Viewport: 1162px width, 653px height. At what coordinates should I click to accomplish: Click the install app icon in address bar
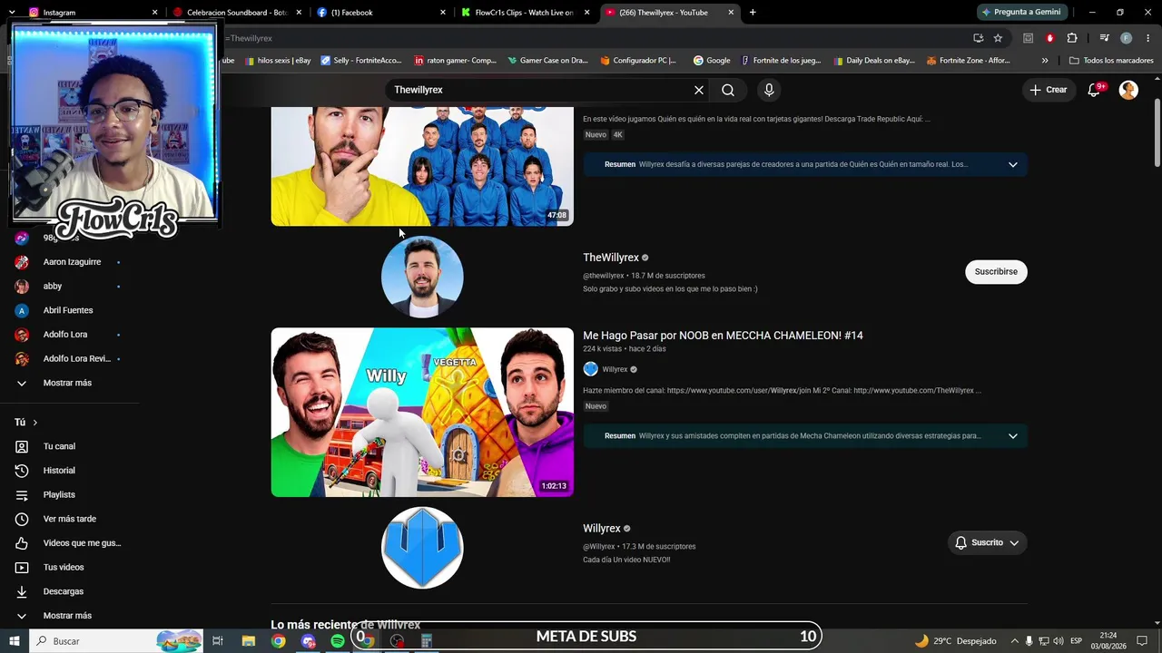click(x=978, y=38)
